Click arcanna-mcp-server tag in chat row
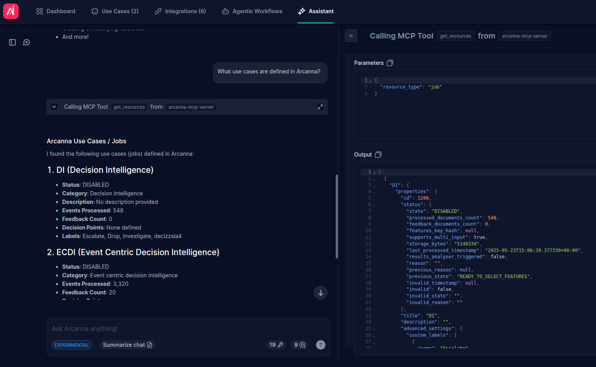 coord(191,107)
